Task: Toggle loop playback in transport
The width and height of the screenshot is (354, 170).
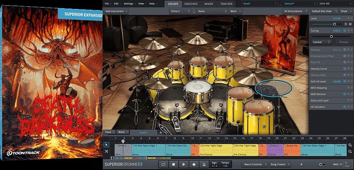Action: [x=163, y=164]
